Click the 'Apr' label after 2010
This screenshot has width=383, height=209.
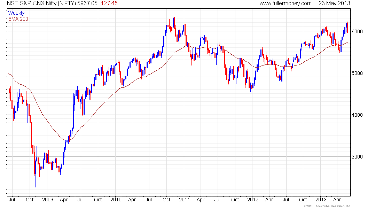pos(132,200)
